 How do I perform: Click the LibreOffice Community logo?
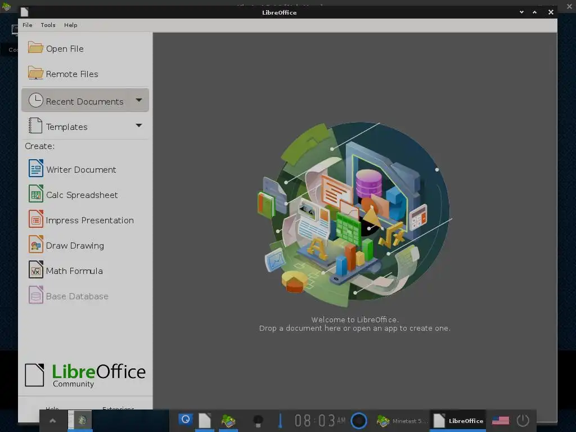click(85, 375)
